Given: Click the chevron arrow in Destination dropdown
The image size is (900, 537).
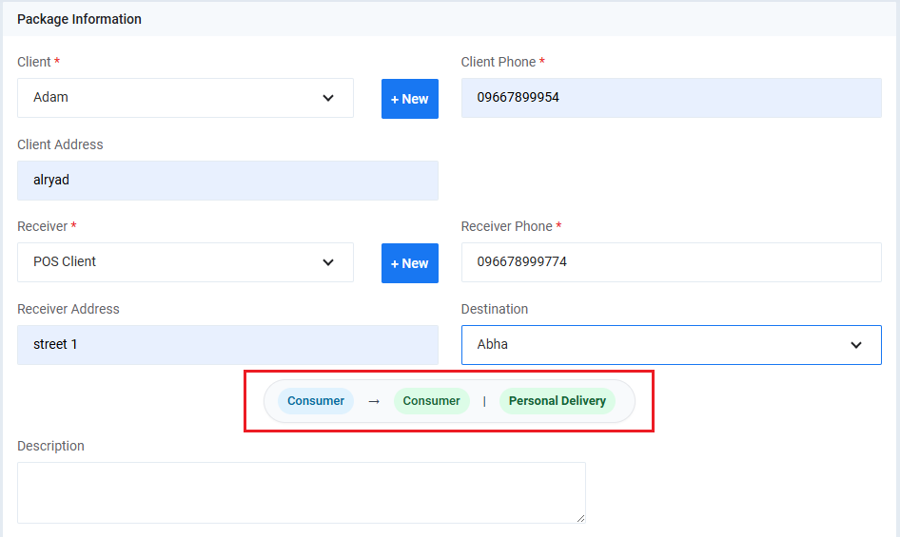Looking at the screenshot, I should point(856,345).
